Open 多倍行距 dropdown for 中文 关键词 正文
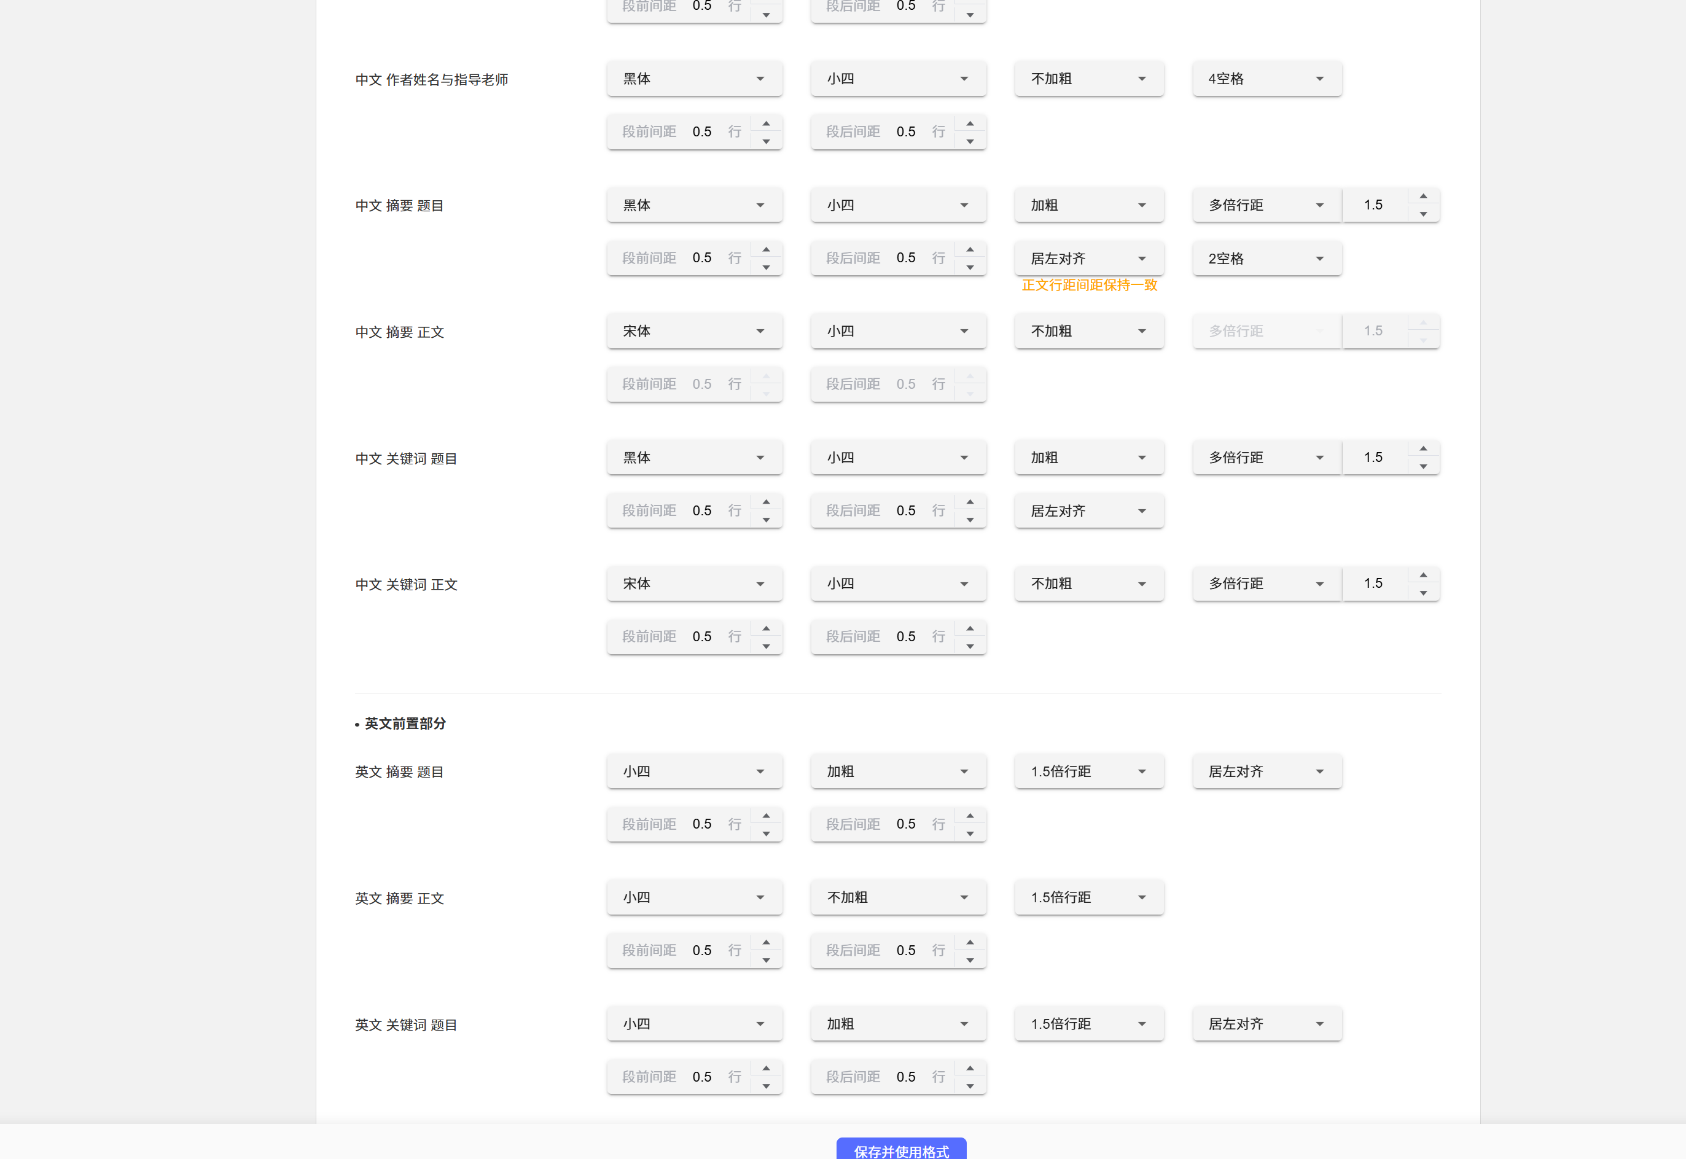Screen dimensions: 1686x1159 [x=1266, y=584]
